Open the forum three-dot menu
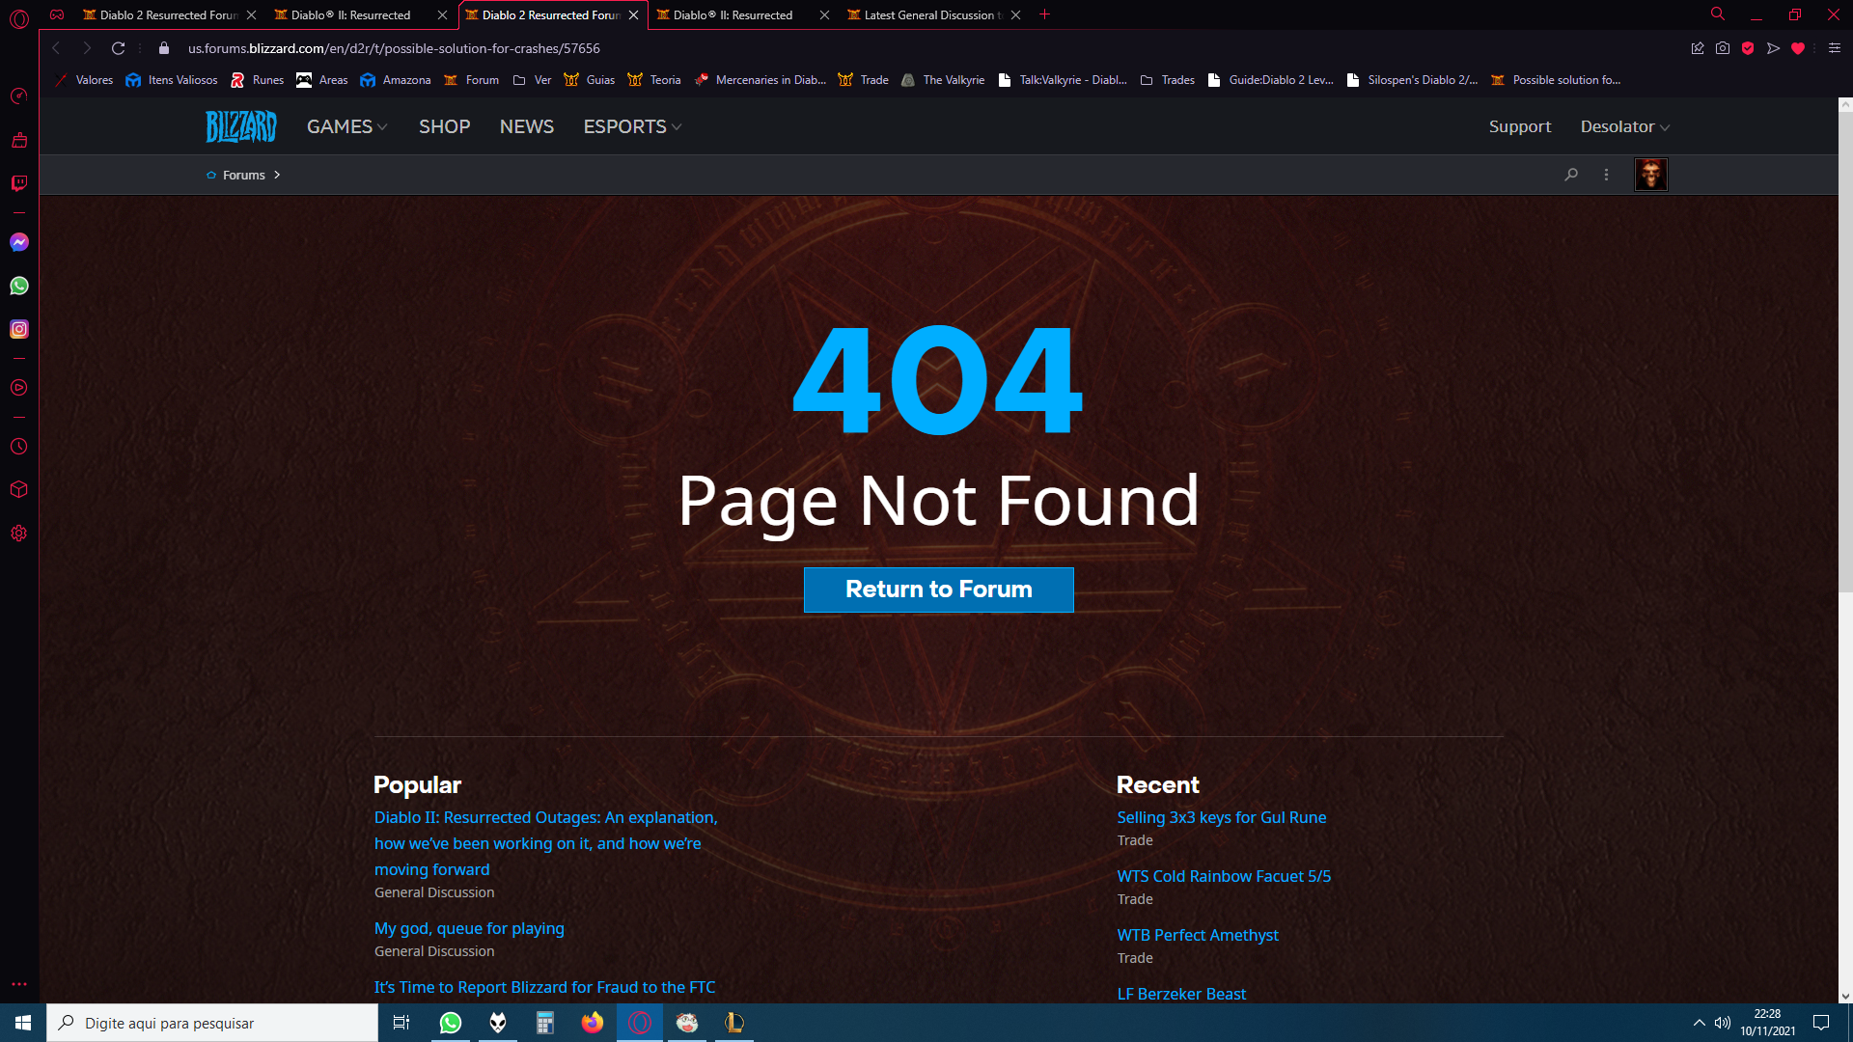This screenshot has width=1853, height=1042. [x=1606, y=175]
